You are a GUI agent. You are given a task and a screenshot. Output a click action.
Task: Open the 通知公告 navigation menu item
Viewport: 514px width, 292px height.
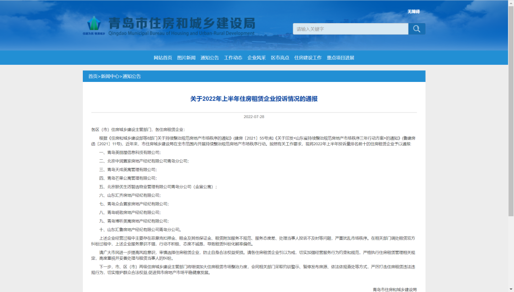[209, 58]
